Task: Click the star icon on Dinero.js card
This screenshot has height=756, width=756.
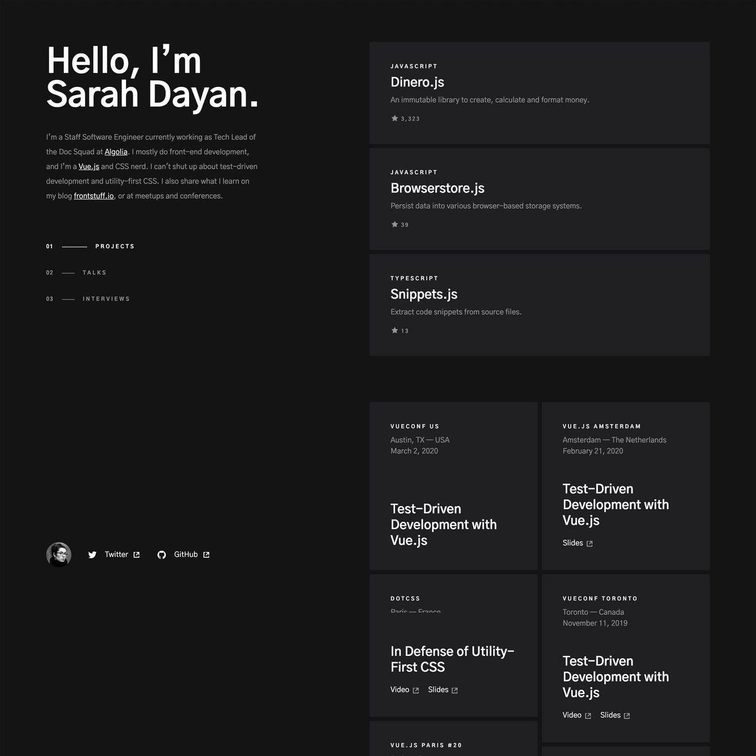Action: point(395,118)
